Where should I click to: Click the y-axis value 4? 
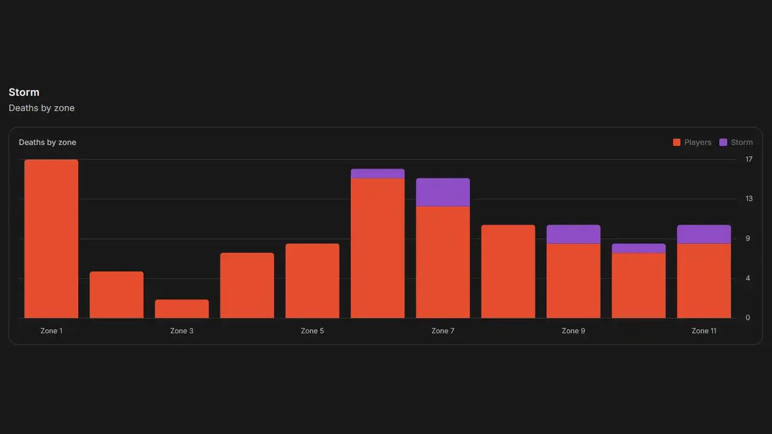748,278
